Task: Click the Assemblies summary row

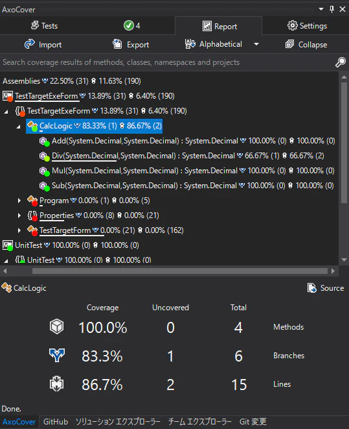Action: click(72, 81)
